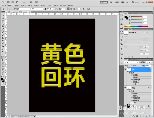
Task: Enable lock transparent pixels
Action: [x=129, y=66]
